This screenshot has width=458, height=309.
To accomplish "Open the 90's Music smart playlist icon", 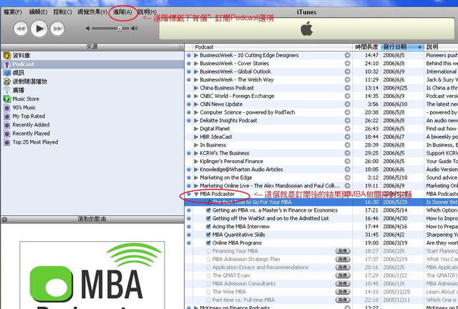I will 7,107.
